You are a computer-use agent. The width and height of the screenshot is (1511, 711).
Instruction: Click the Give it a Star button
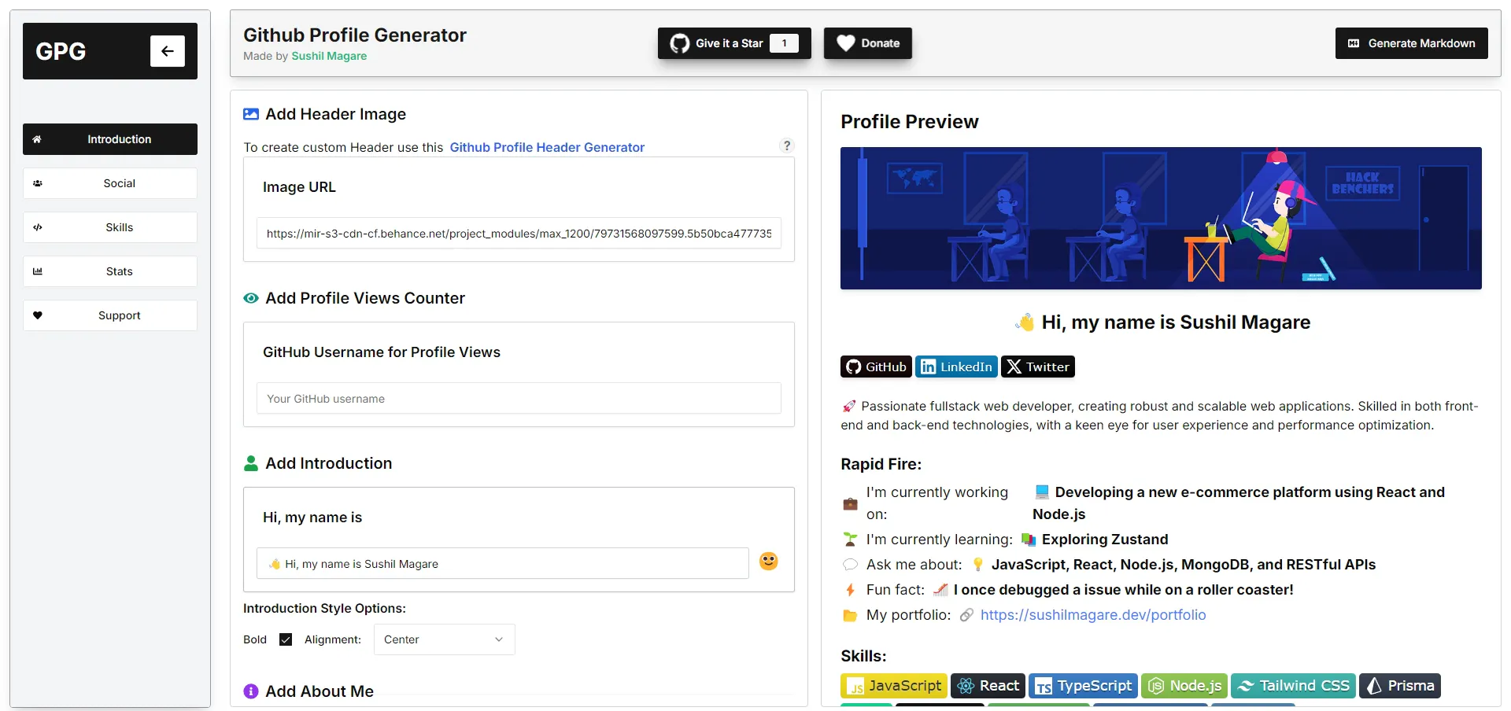(x=734, y=43)
